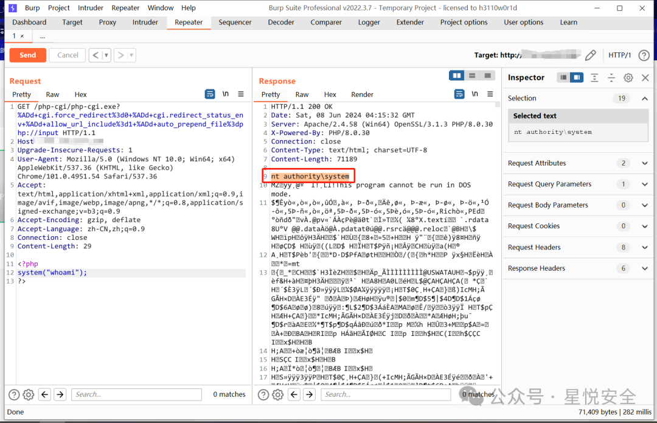This screenshot has height=423, width=657.
Task: Switch to the Decoder tab
Action: (x=280, y=23)
